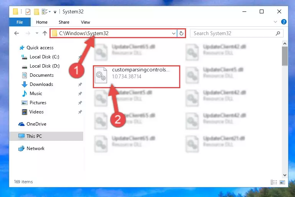
Task: Open the Share ribbon tab
Action: [x=64, y=22]
